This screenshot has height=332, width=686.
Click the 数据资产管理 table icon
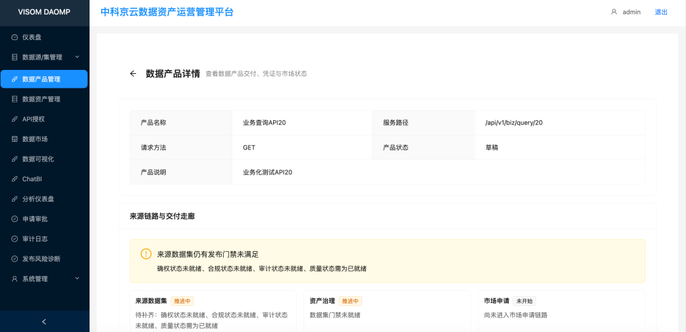15,99
